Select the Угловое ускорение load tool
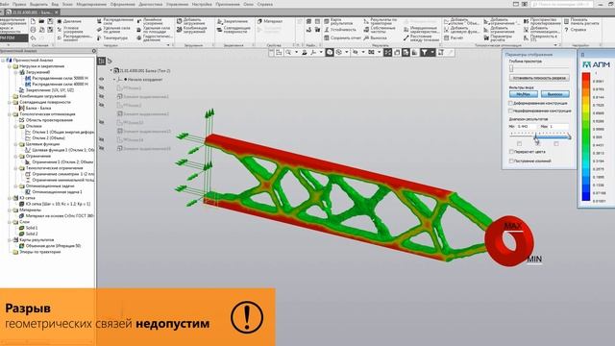The image size is (615, 346). (69, 30)
